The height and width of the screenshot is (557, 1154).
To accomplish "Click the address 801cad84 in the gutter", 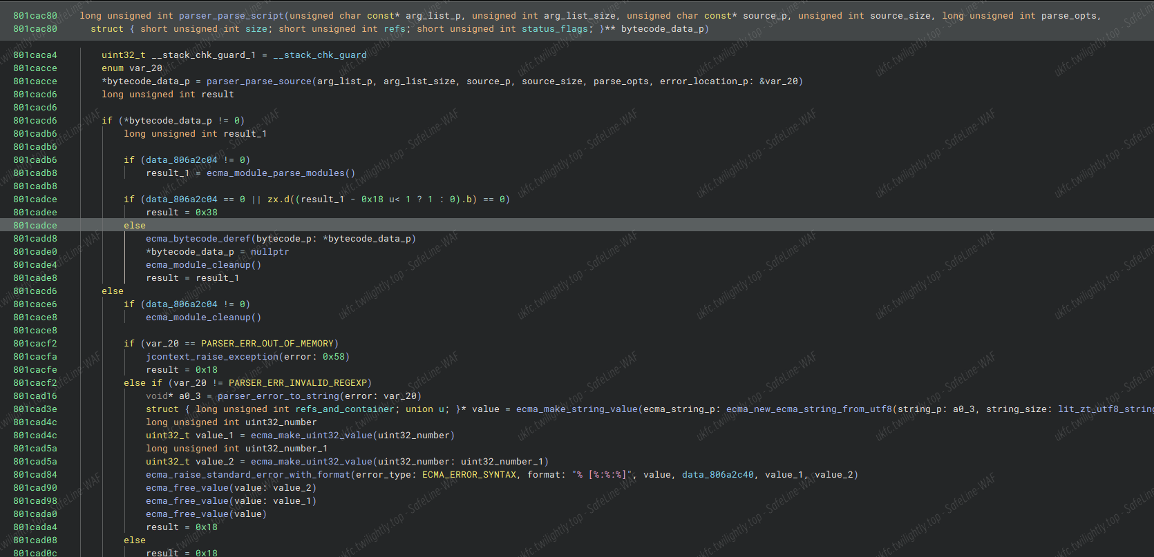I will point(35,475).
